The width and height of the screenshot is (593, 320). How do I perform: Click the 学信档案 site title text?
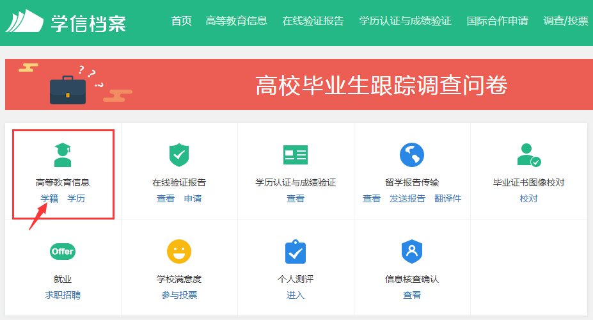coord(88,24)
